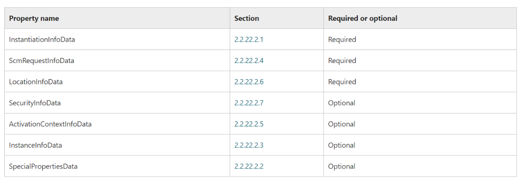Select the ScmRequestInfoData property cell
The width and height of the screenshot is (523, 183).
(41, 61)
